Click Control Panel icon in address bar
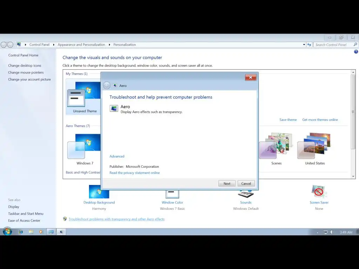 pyautogui.click(x=19, y=44)
